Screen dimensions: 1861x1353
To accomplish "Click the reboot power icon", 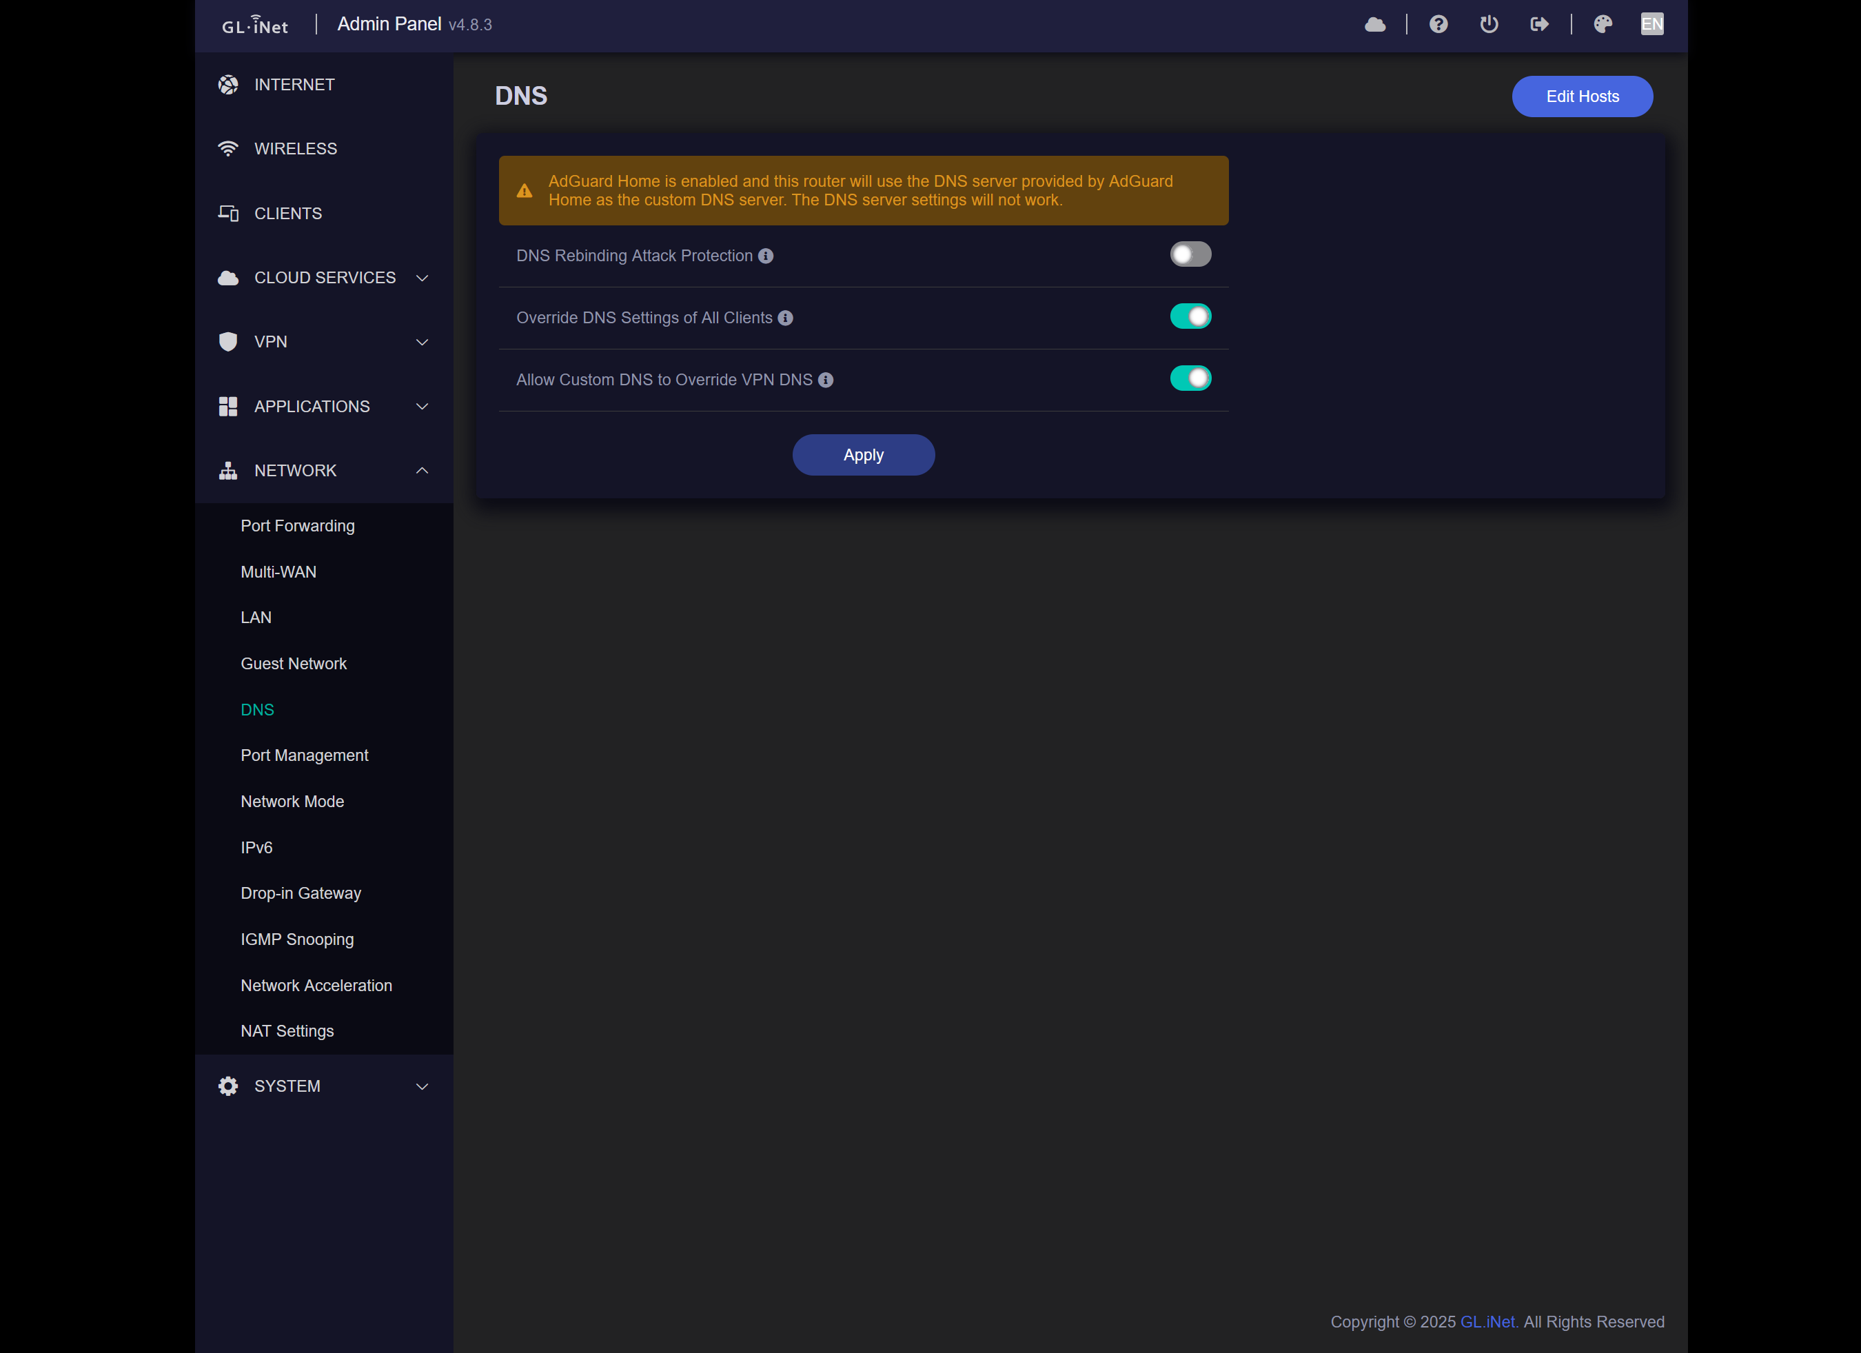I will [1489, 25].
